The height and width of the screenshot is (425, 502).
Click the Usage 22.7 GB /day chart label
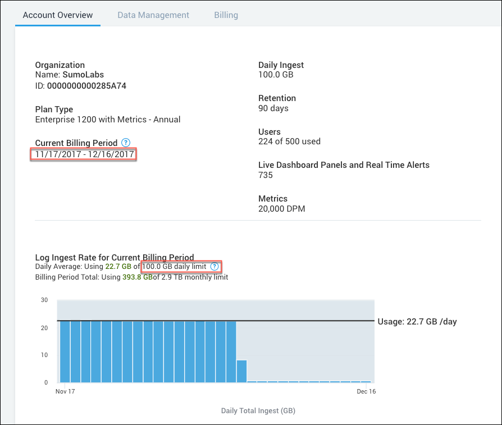coord(417,321)
